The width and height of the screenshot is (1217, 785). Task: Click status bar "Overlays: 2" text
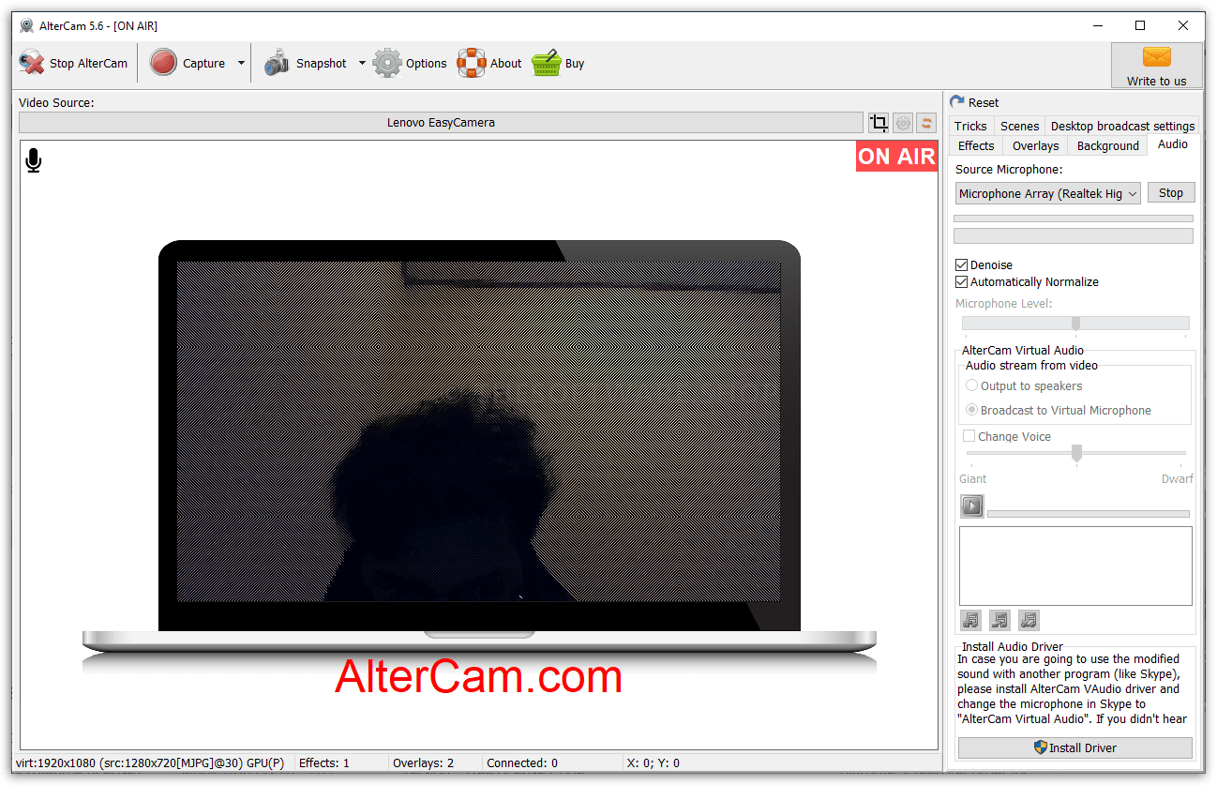(x=423, y=763)
